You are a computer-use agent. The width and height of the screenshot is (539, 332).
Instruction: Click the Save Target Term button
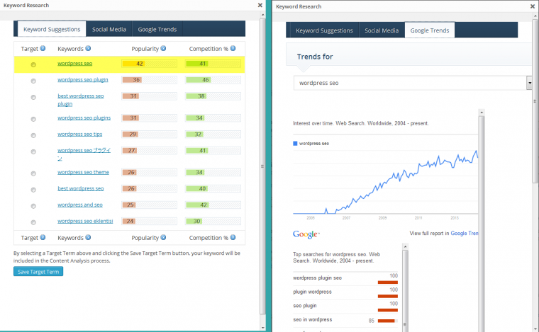pyautogui.click(x=38, y=272)
